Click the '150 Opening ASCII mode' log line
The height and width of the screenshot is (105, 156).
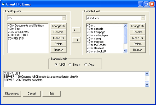[x=41, y=77]
